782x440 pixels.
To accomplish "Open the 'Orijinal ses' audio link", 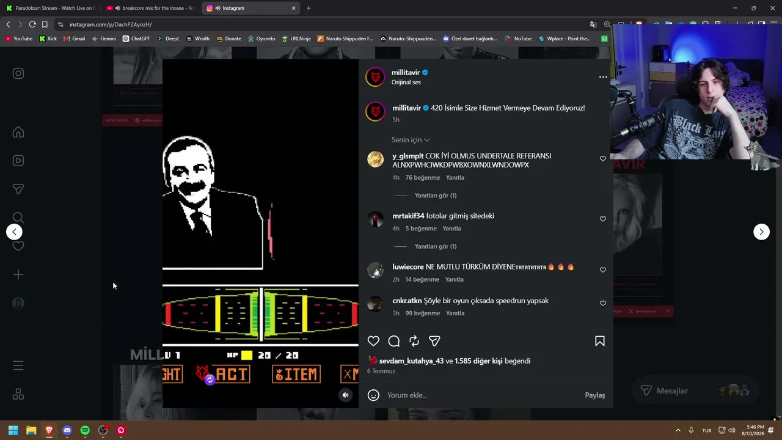I will pyautogui.click(x=406, y=82).
